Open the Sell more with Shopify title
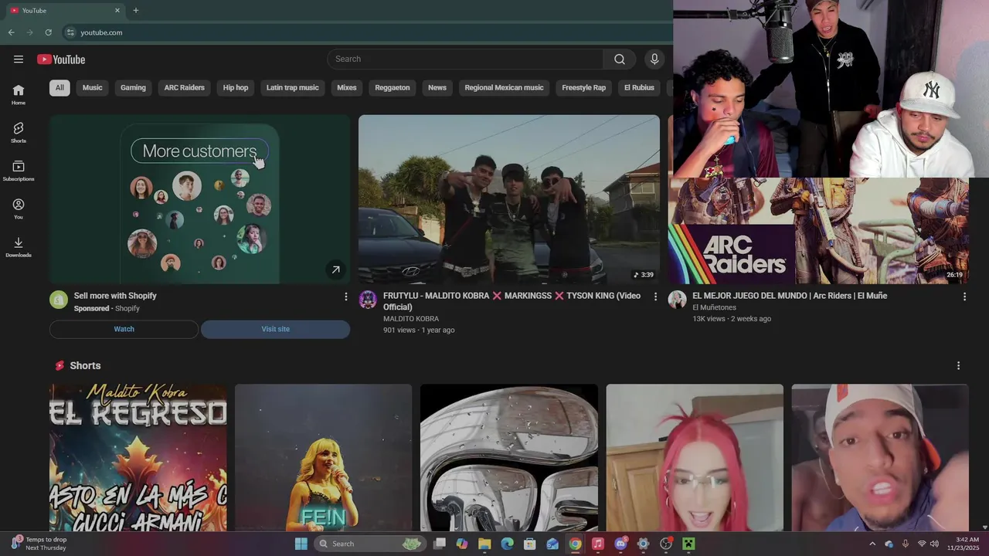This screenshot has width=989, height=556. coord(115,296)
